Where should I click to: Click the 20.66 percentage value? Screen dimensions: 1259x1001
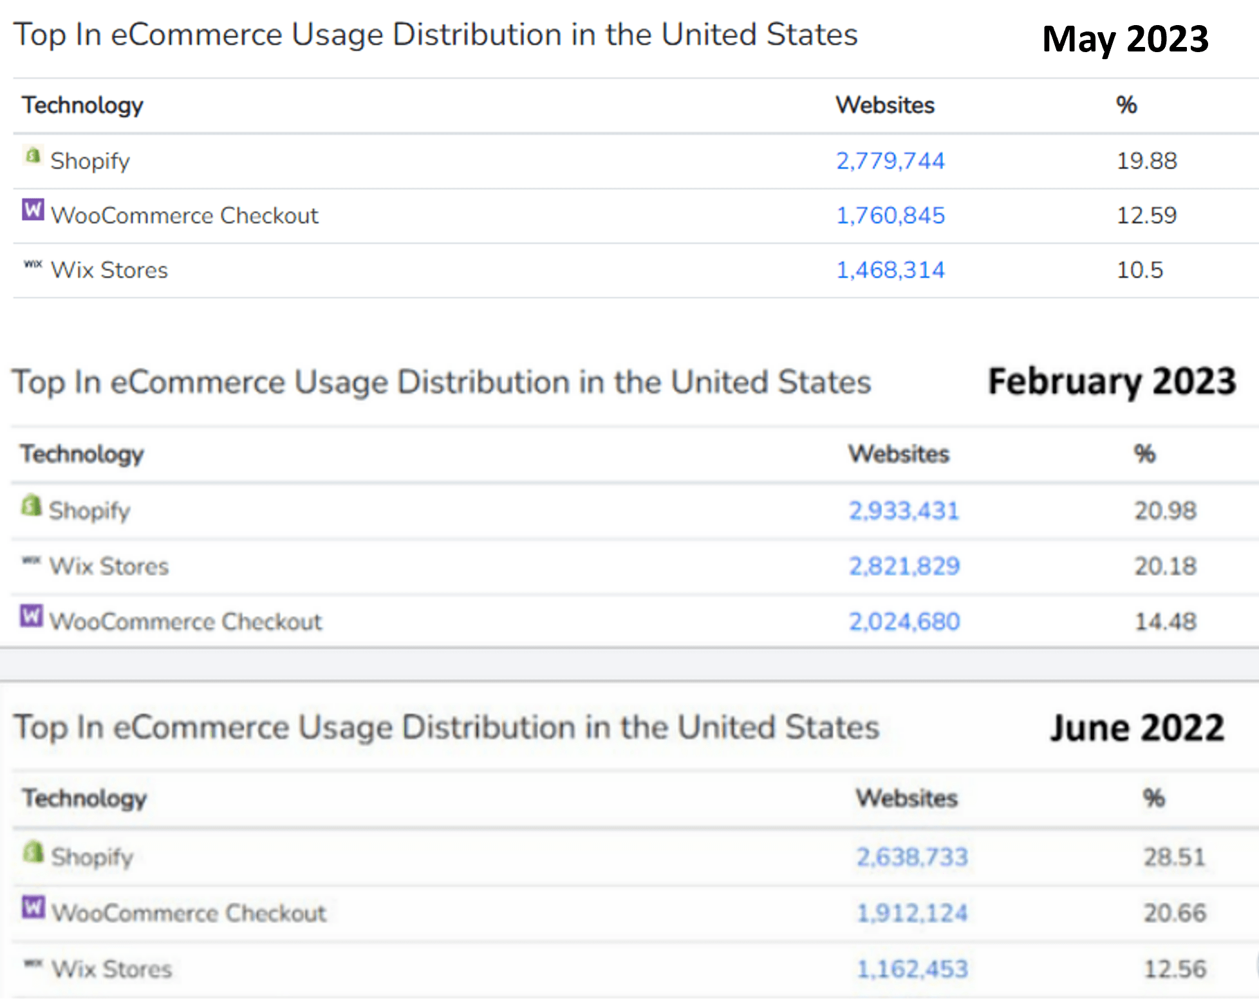[x=1174, y=913]
